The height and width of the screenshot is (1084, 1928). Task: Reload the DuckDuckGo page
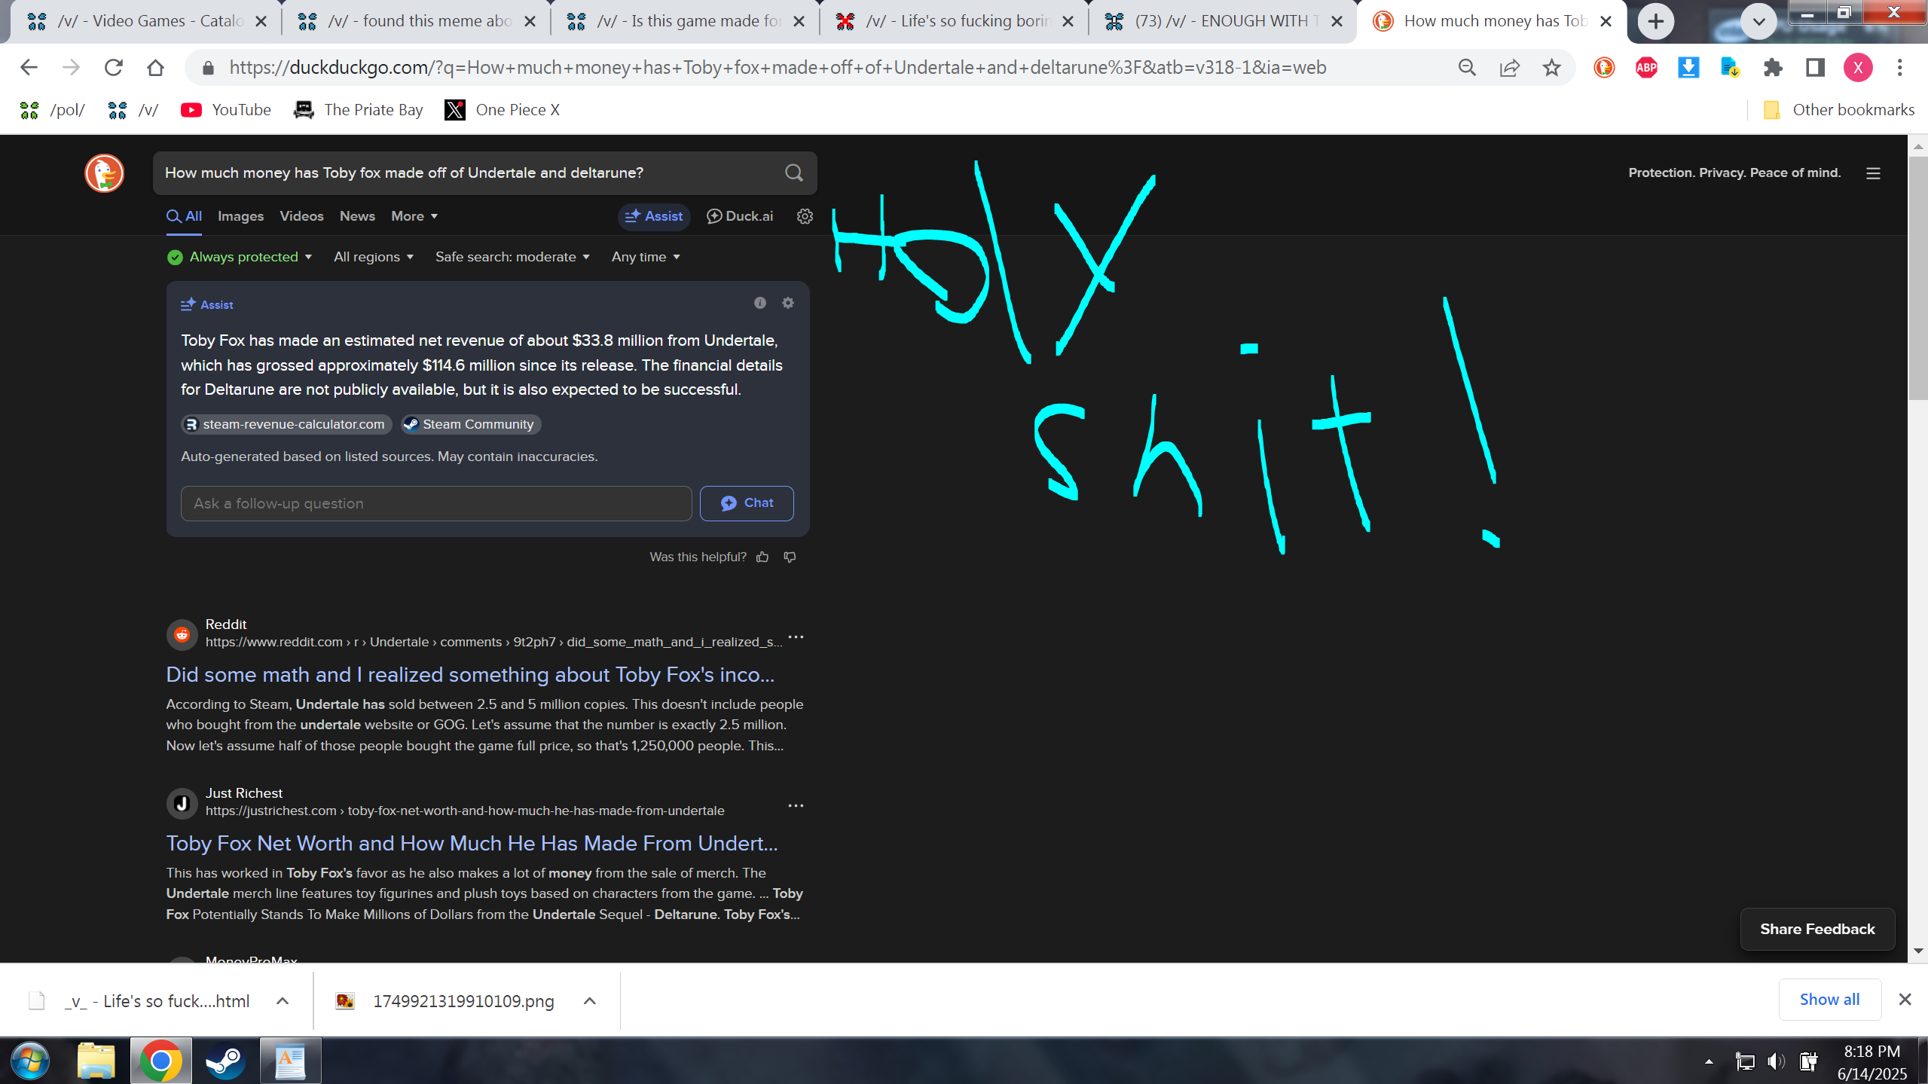click(x=114, y=68)
